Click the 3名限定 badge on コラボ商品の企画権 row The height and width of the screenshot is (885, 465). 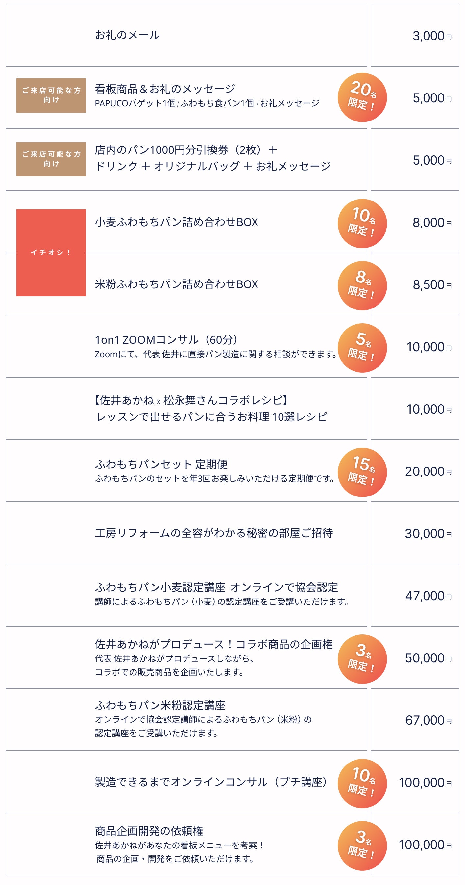pyautogui.click(x=362, y=658)
